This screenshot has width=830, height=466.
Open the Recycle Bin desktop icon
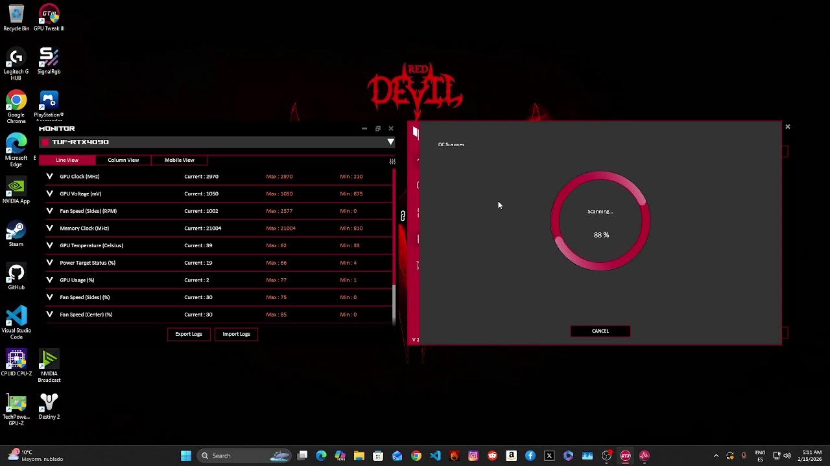[16, 18]
